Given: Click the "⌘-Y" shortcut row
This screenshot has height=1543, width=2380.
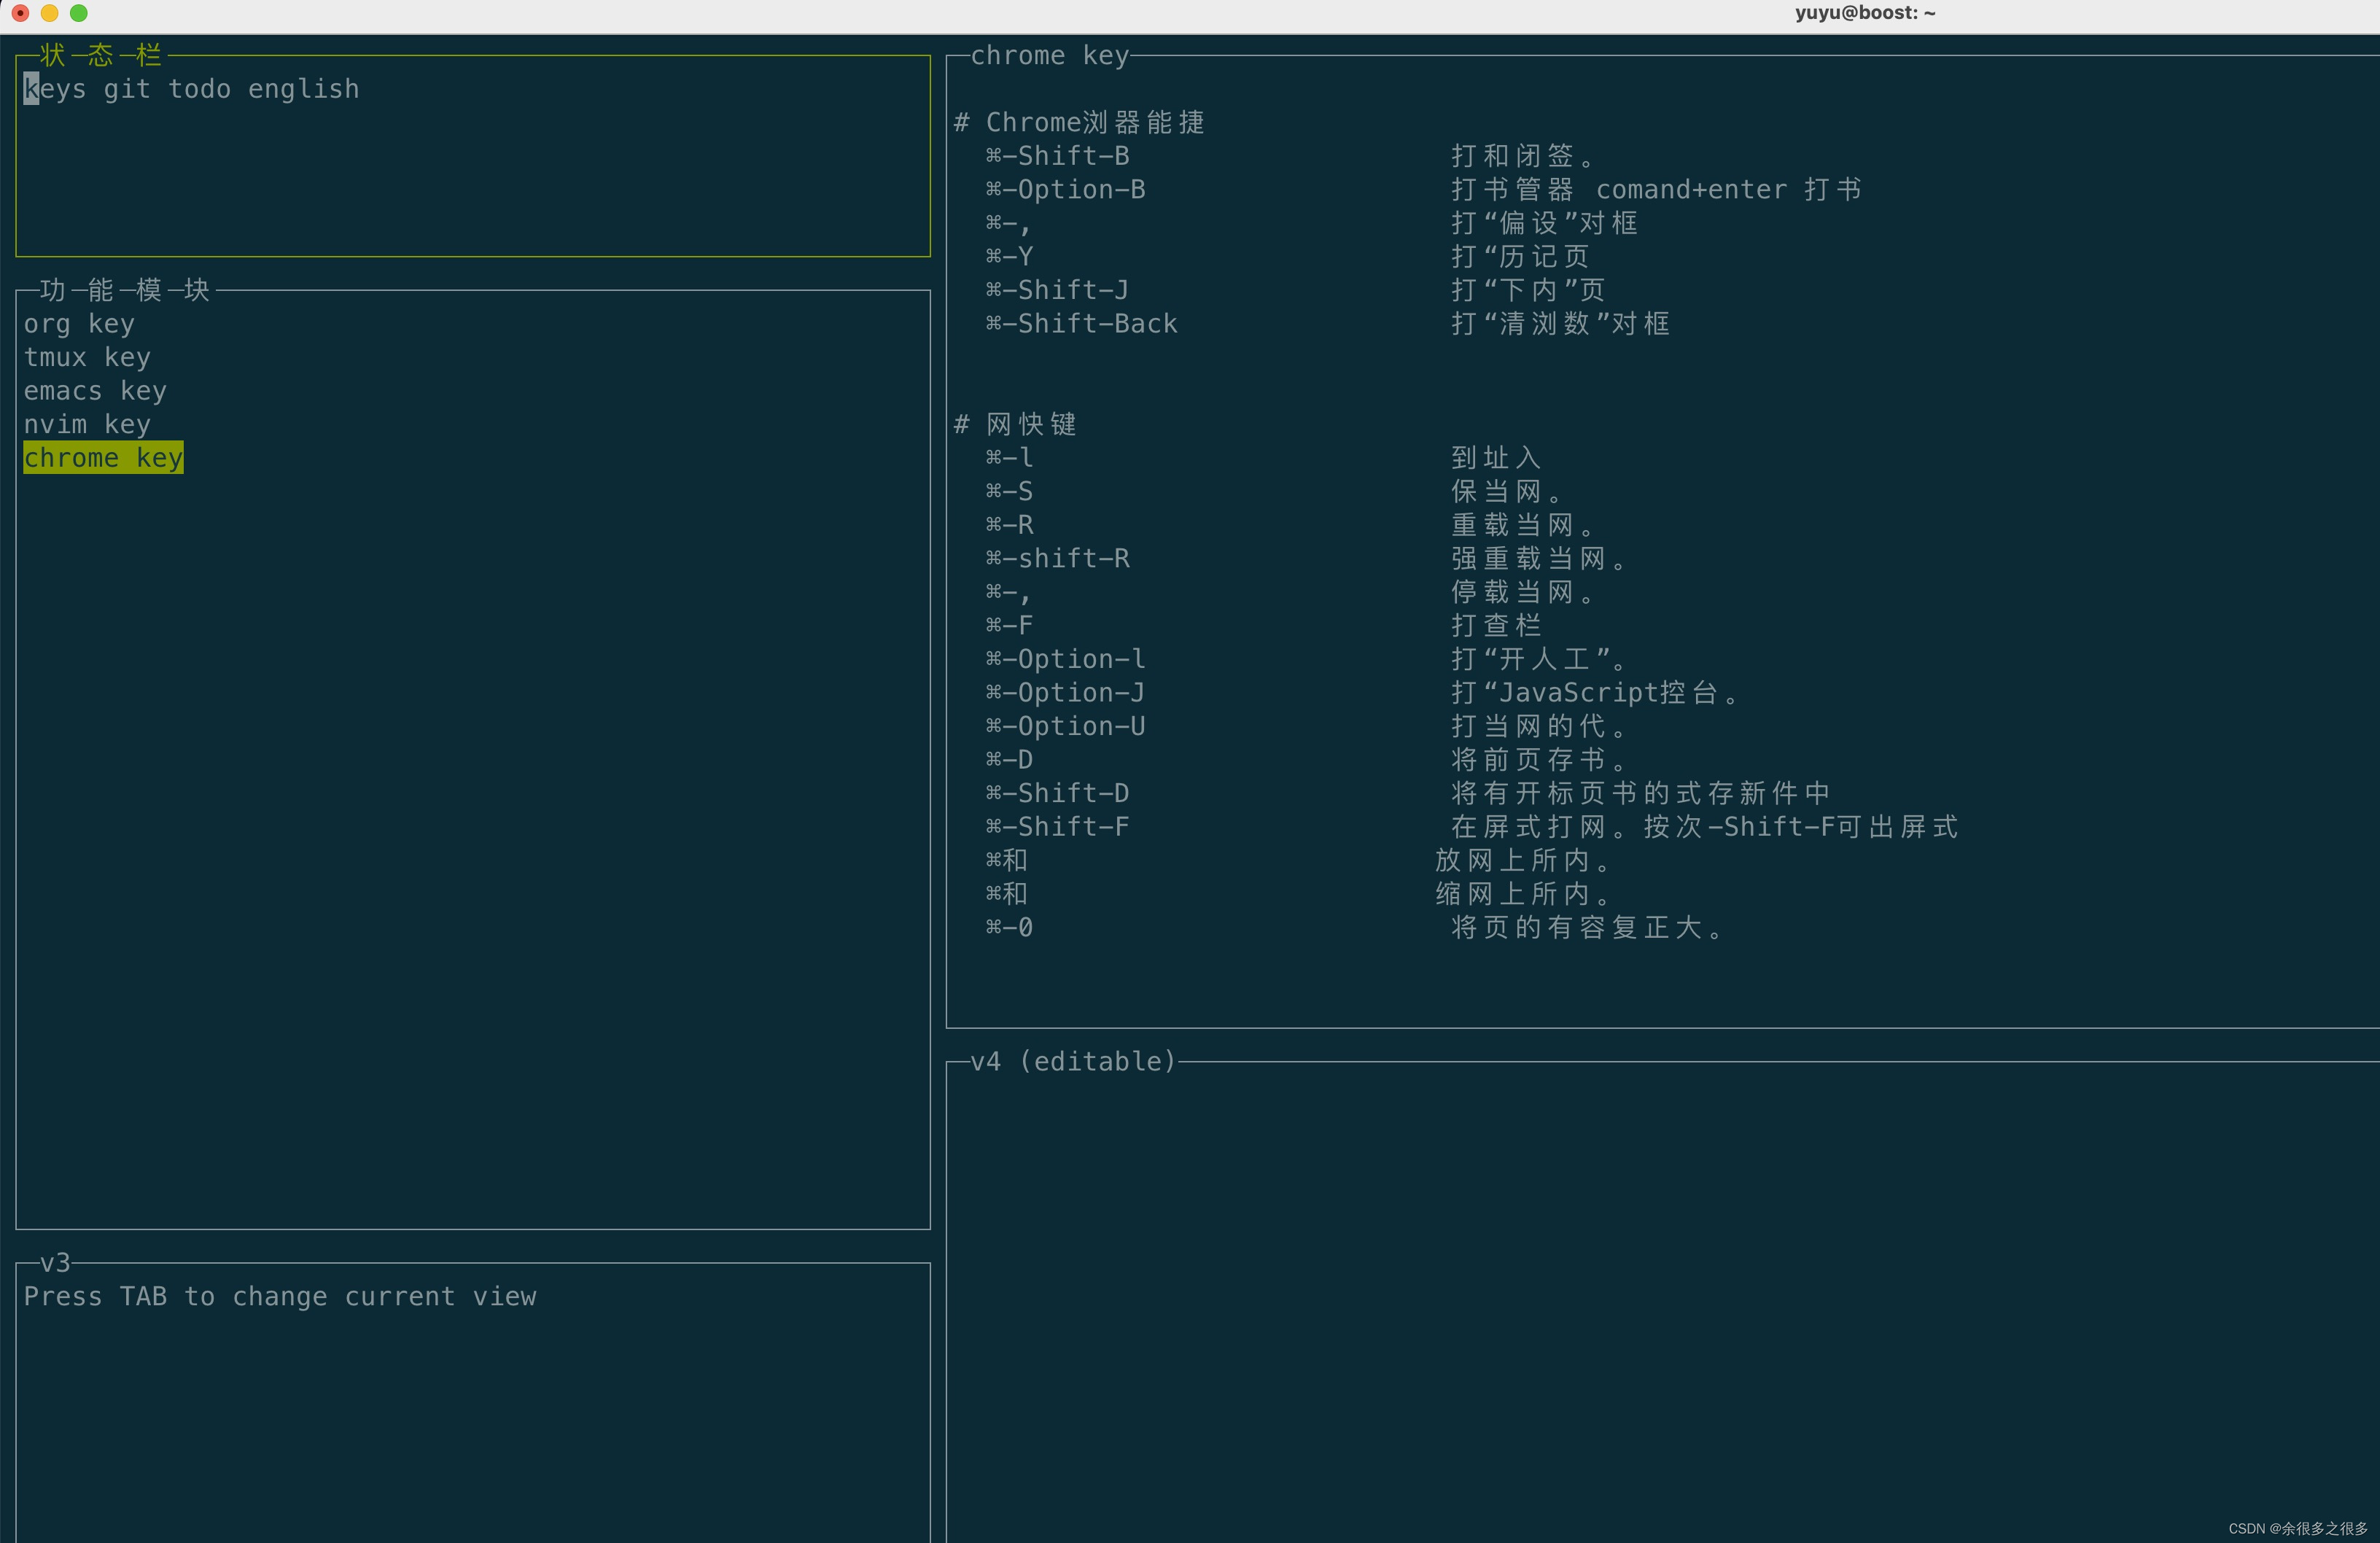Looking at the screenshot, I should pyautogui.click(x=1287, y=257).
